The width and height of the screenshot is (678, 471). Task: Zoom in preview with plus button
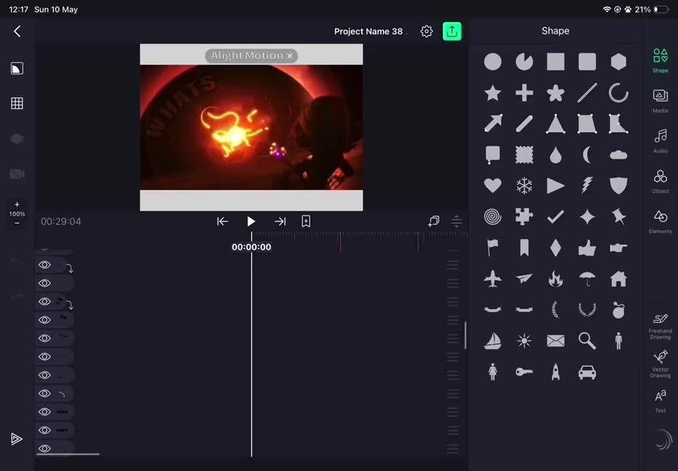(x=17, y=204)
